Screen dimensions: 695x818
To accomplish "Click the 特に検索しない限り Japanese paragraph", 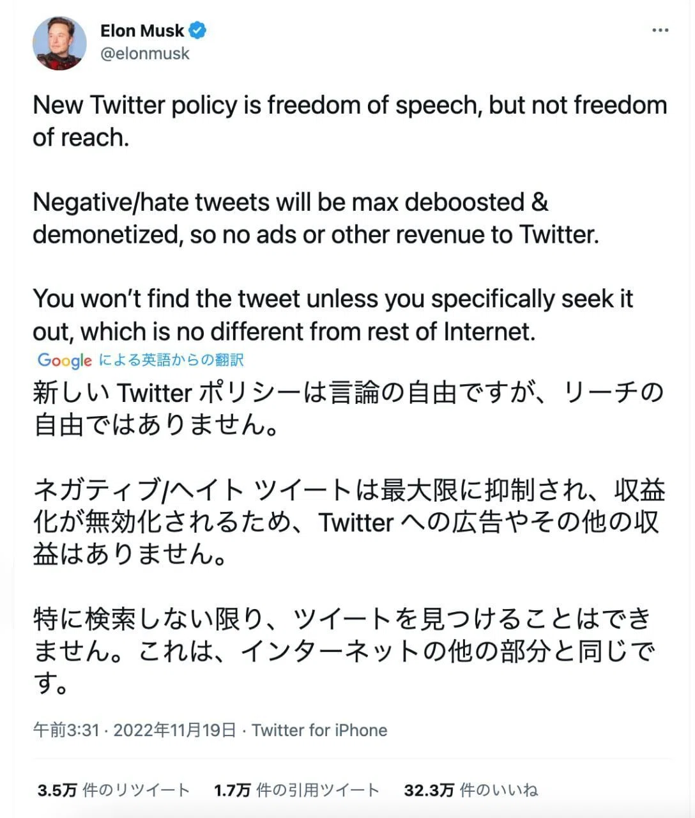I will (344, 651).
